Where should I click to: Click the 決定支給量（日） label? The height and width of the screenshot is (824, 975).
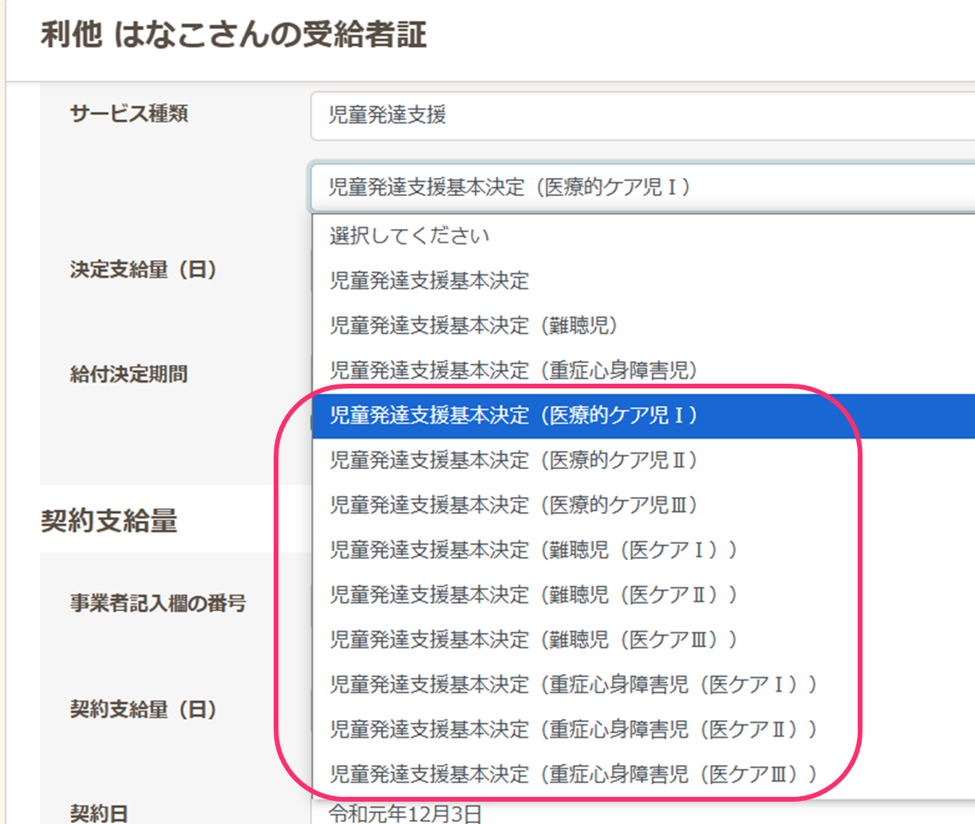click(143, 270)
